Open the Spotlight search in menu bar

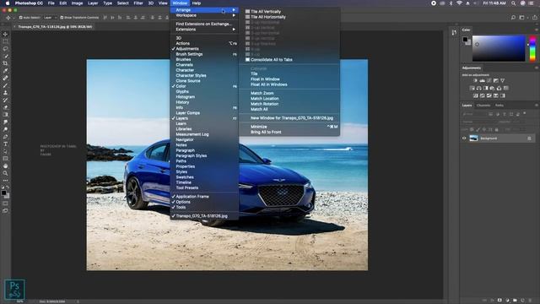[x=513, y=3]
